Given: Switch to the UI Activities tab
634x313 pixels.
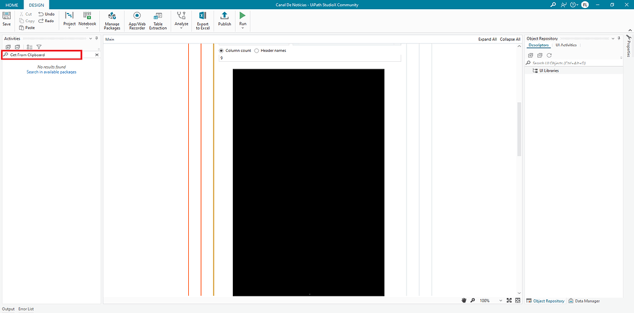Looking at the screenshot, I should (566, 45).
